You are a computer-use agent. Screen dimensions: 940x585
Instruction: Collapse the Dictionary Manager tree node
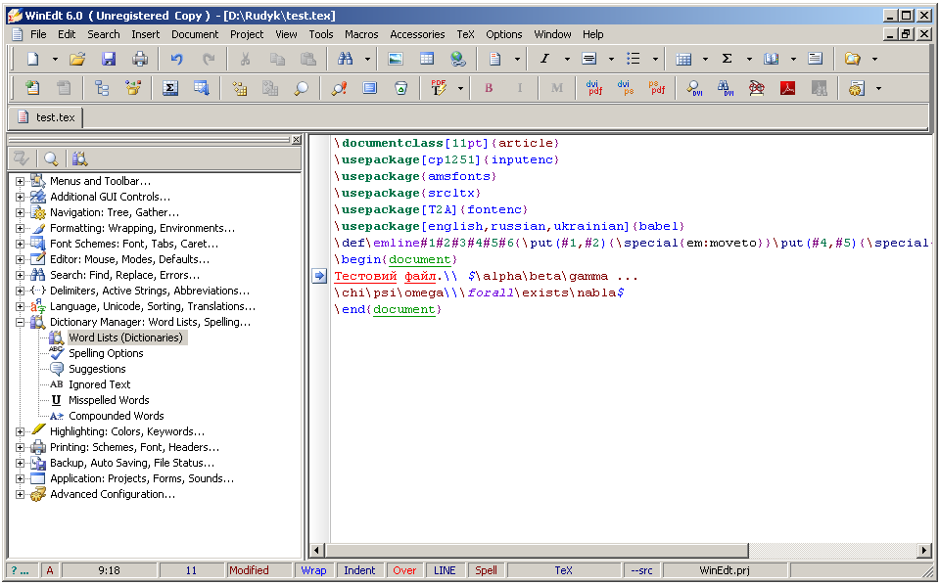20,322
